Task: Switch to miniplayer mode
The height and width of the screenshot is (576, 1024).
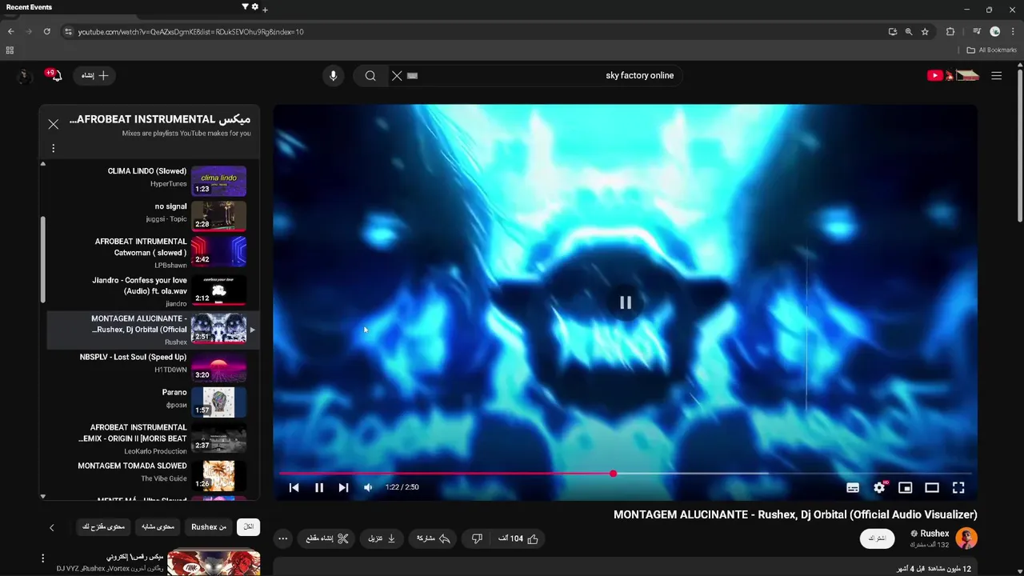Action: point(906,487)
